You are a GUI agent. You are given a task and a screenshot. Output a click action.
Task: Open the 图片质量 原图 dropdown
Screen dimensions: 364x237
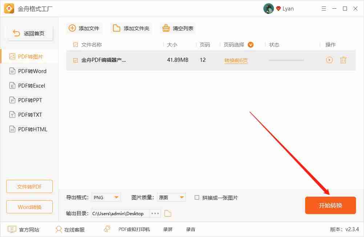click(171, 197)
